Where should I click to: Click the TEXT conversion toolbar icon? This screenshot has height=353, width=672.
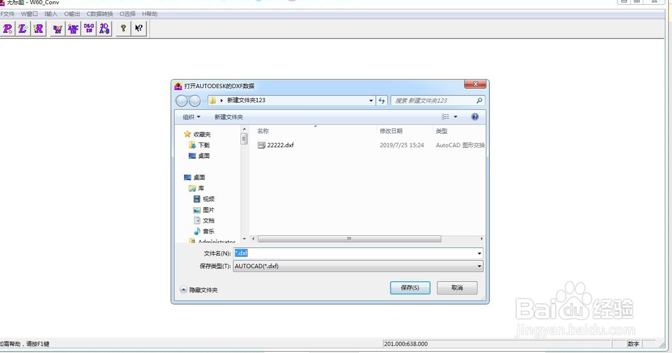click(57, 29)
